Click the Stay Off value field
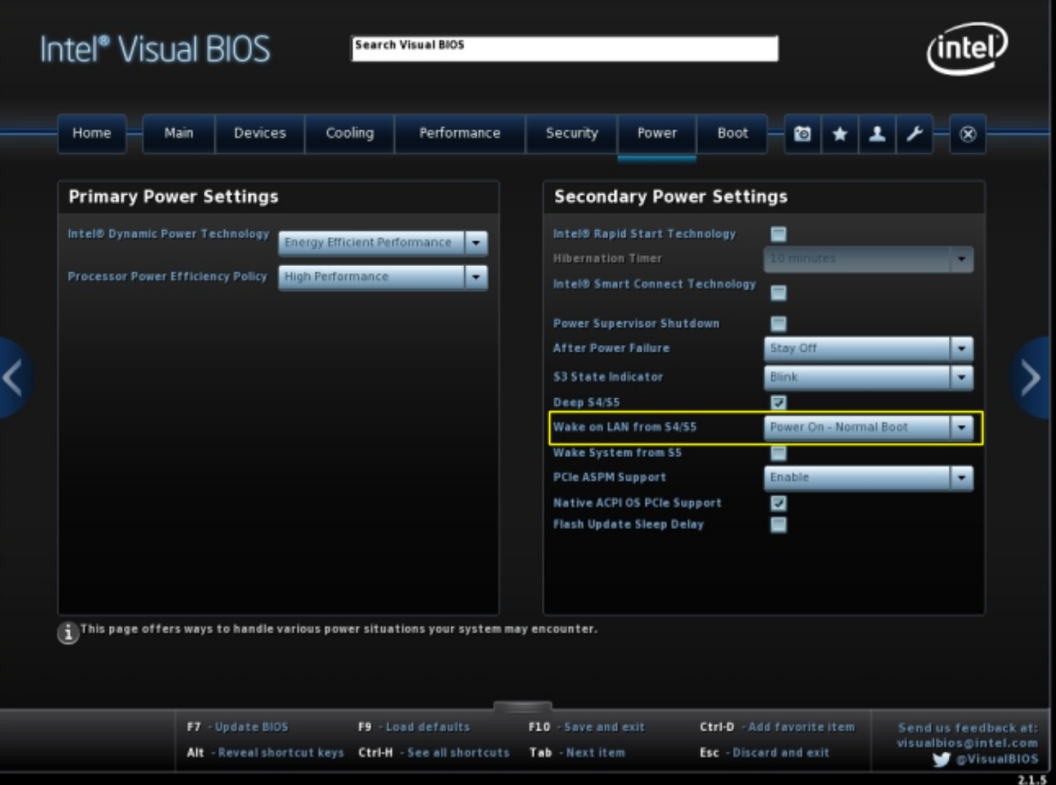The width and height of the screenshot is (1056, 785). coord(857,349)
